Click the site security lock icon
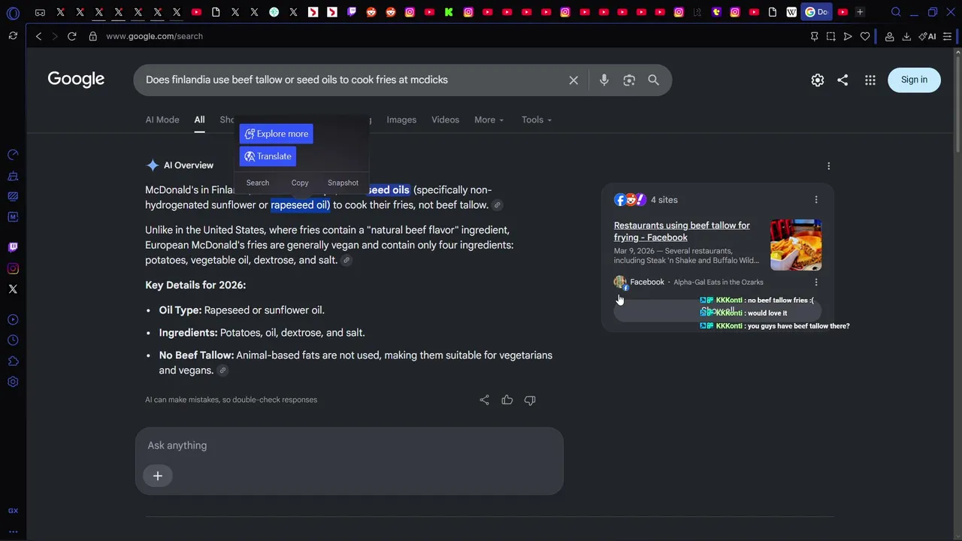Image resolution: width=962 pixels, height=541 pixels. (x=92, y=36)
